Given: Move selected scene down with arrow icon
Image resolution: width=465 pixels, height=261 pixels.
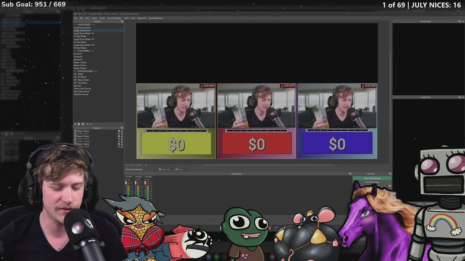Looking at the screenshot, I should point(91,124).
